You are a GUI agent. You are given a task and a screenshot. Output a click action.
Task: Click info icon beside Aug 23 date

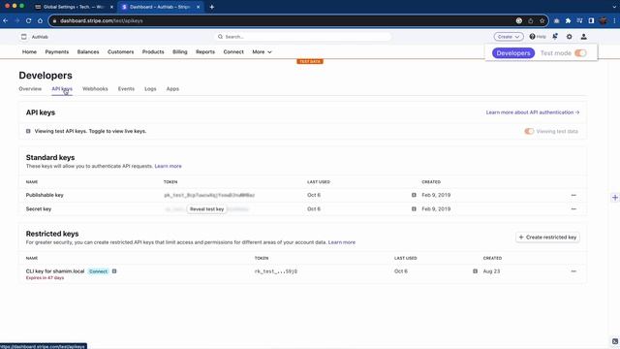point(476,271)
